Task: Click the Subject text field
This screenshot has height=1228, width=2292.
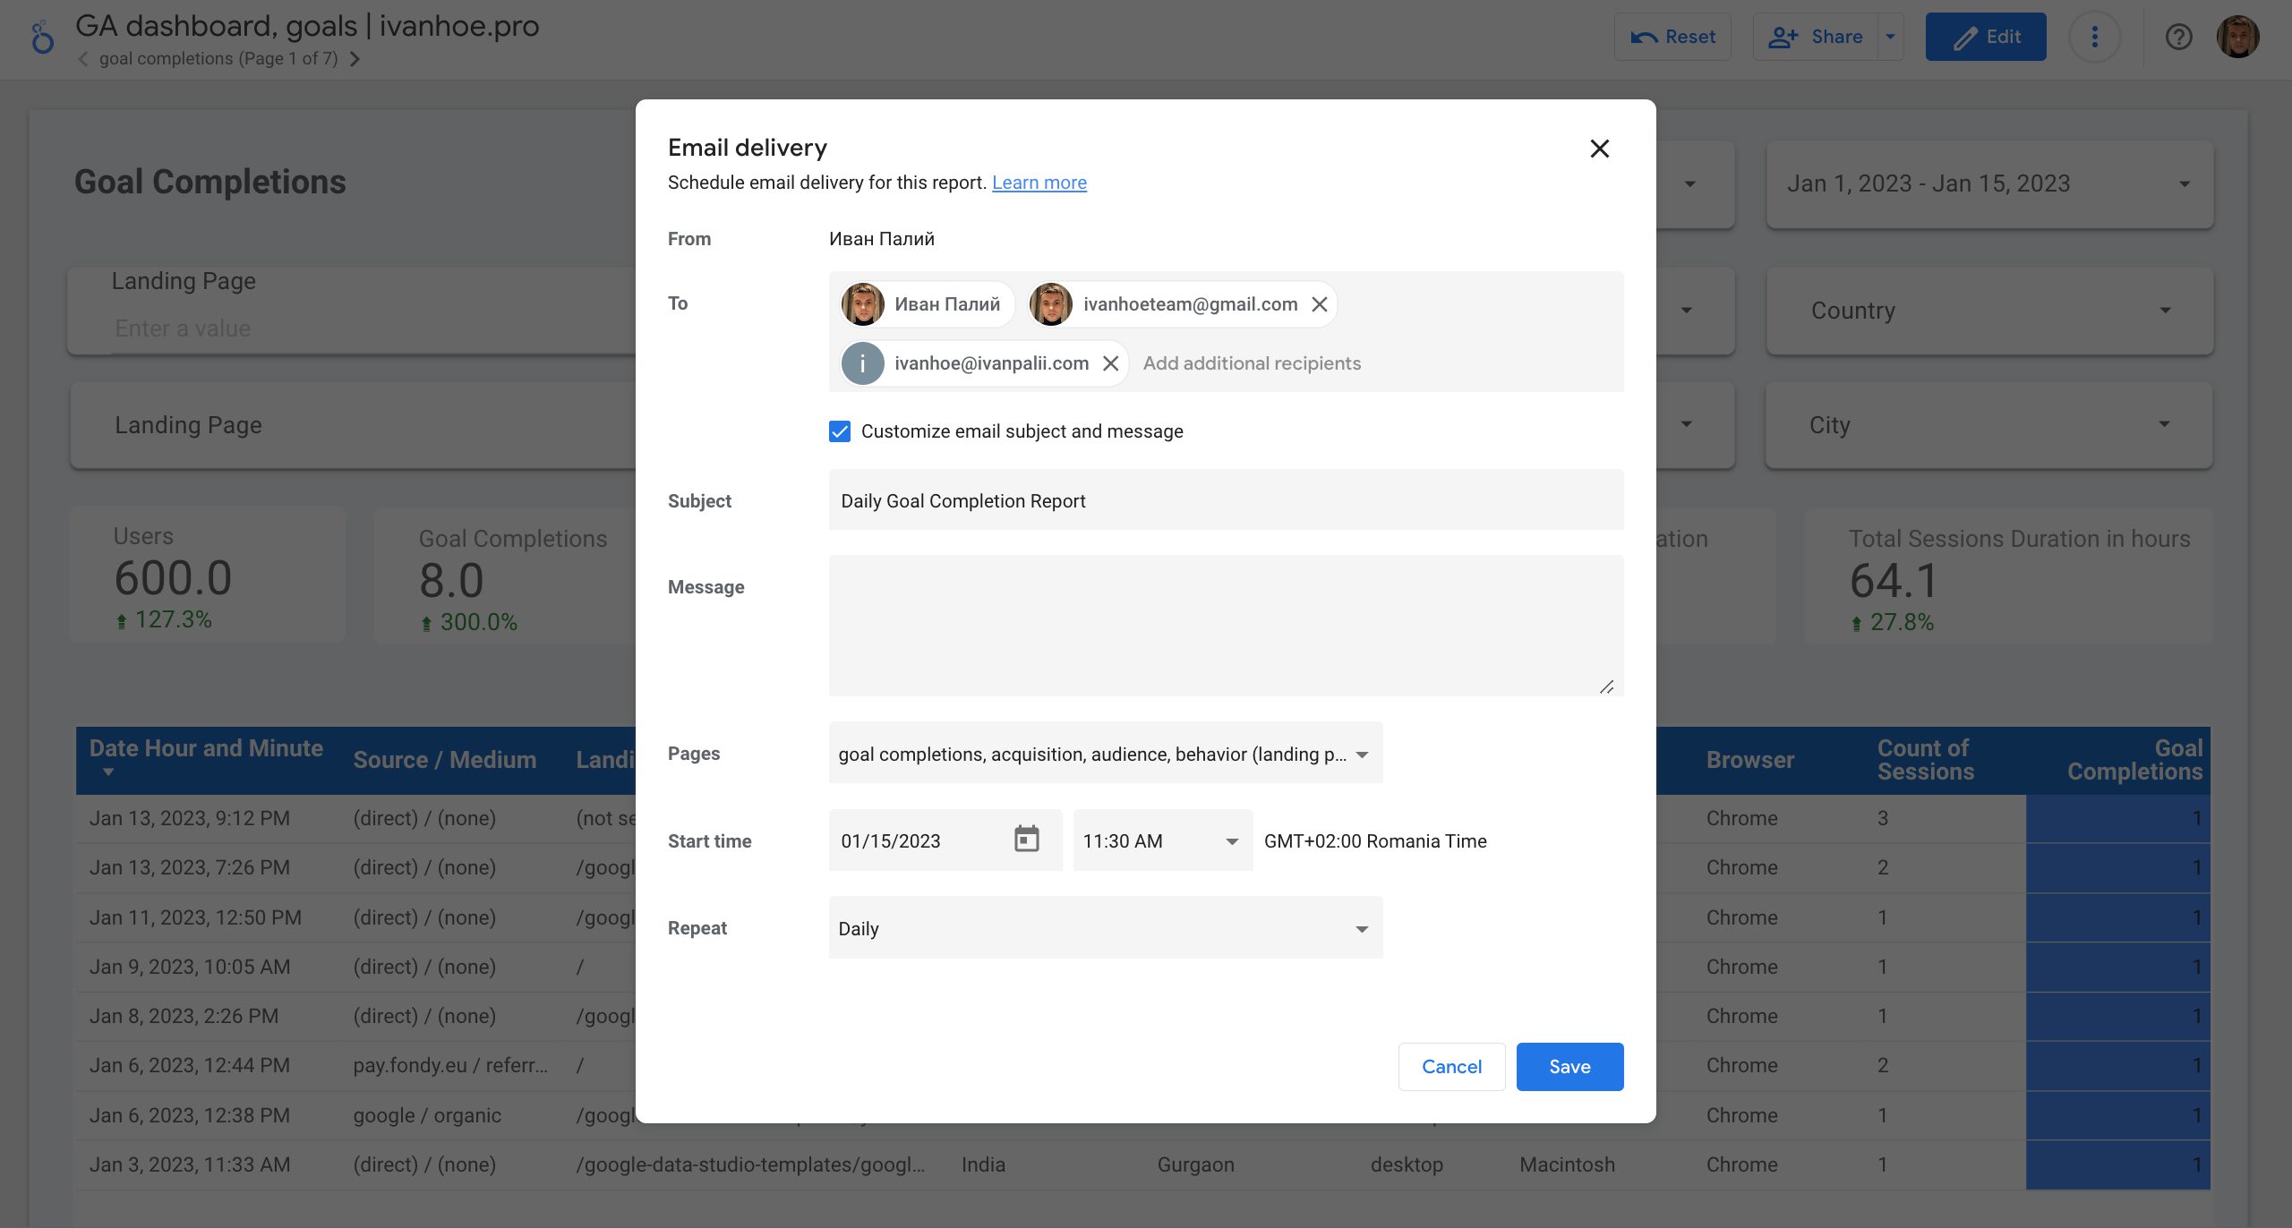Action: [x=1225, y=500]
